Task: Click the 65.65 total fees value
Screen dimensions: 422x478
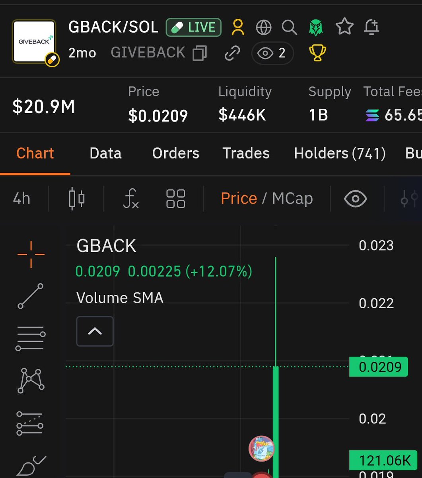Action: coord(403,115)
